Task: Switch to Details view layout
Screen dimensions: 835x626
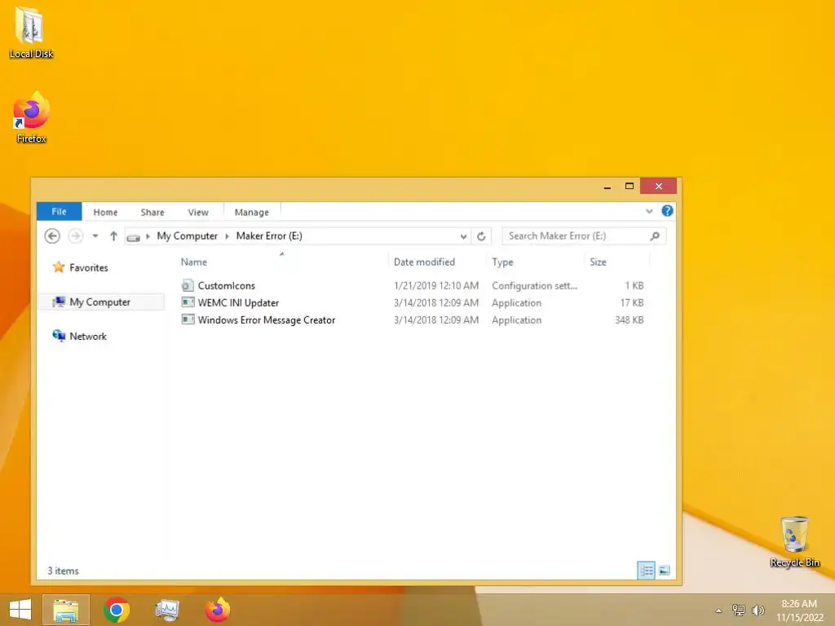Action: (x=646, y=571)
